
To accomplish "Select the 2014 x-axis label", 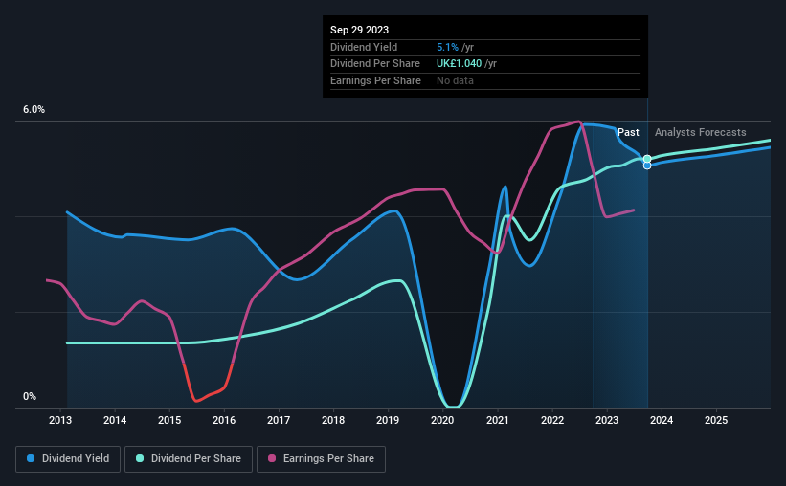I will [115, 420].
